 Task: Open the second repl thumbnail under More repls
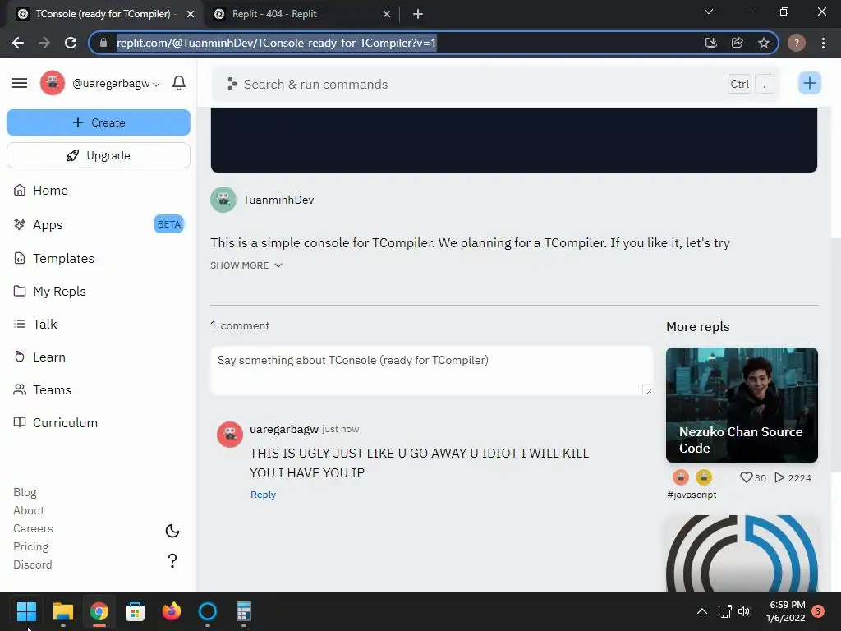(x=742, y=553)
